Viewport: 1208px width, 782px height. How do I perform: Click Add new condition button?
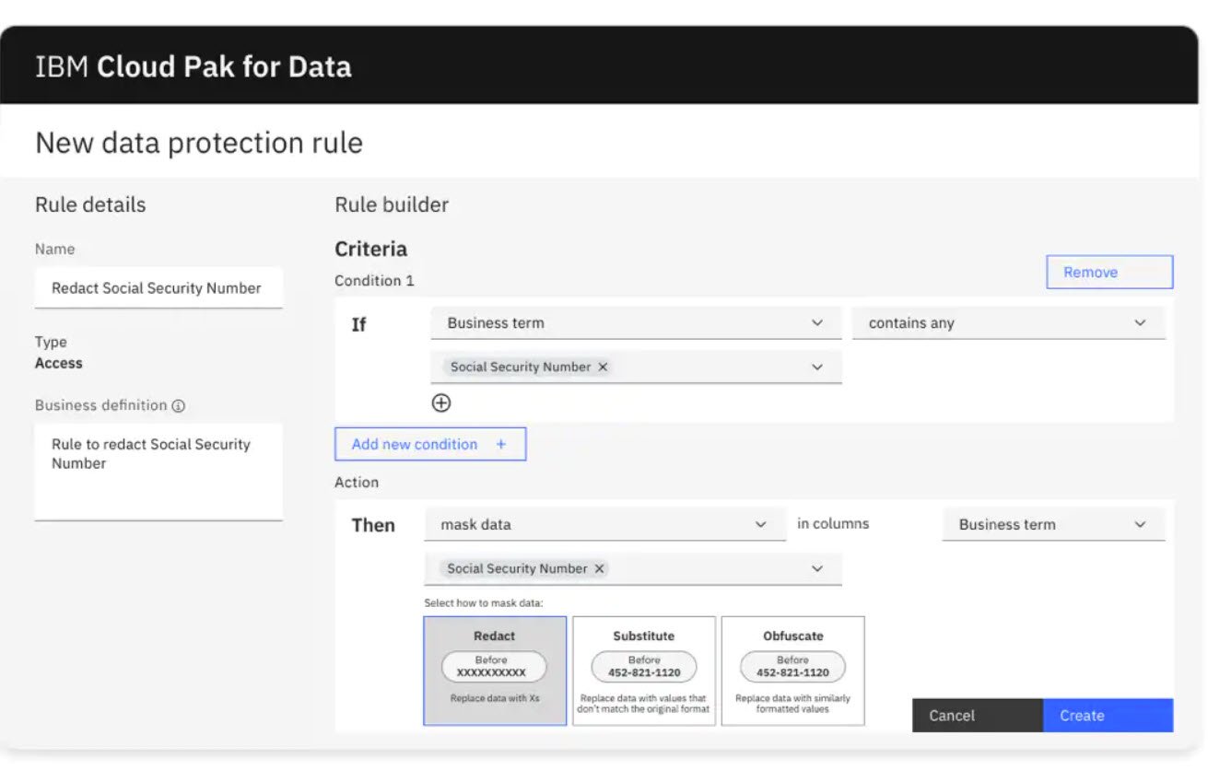coord(430,444)
